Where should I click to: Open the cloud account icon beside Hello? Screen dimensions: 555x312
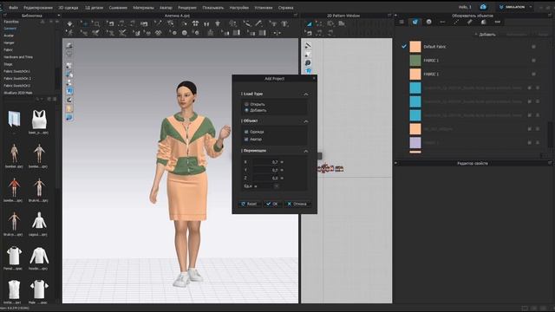(483, 7)
